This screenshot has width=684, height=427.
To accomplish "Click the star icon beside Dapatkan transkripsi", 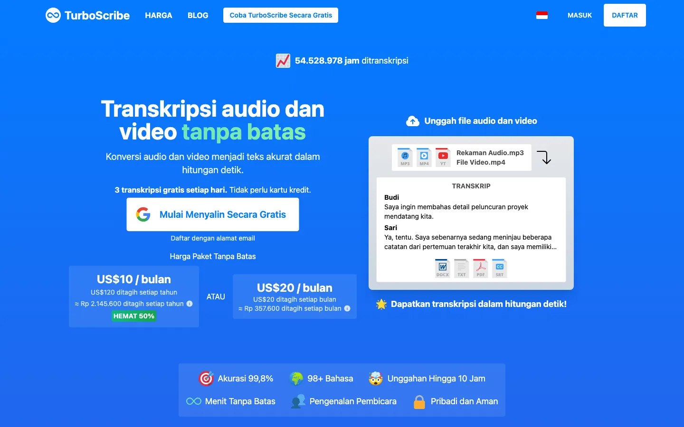I will [x=381, y=304].
